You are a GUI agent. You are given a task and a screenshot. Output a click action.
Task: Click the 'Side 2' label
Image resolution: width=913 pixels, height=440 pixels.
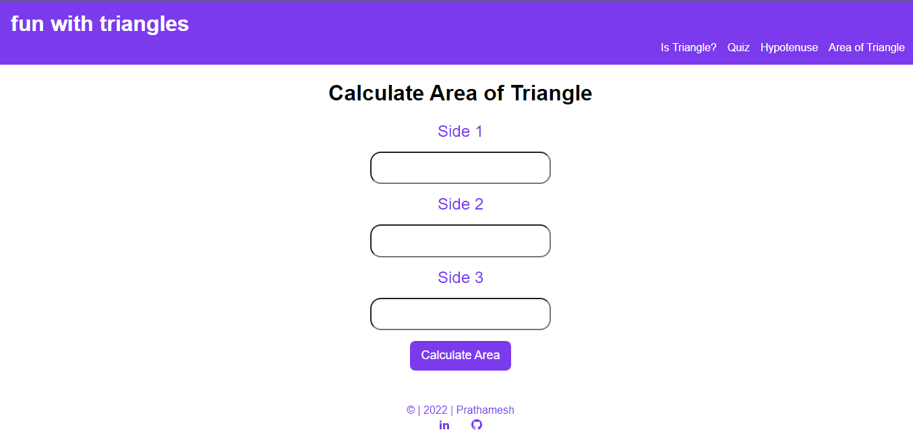(x=460, y=204)
